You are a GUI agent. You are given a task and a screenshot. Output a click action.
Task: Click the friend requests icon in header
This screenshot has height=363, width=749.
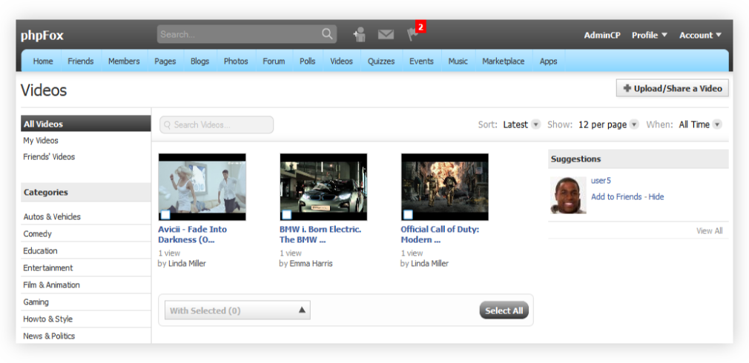(360, 34)
